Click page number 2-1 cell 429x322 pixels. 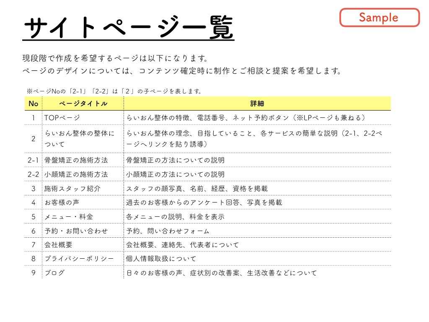tap(34, 160)
